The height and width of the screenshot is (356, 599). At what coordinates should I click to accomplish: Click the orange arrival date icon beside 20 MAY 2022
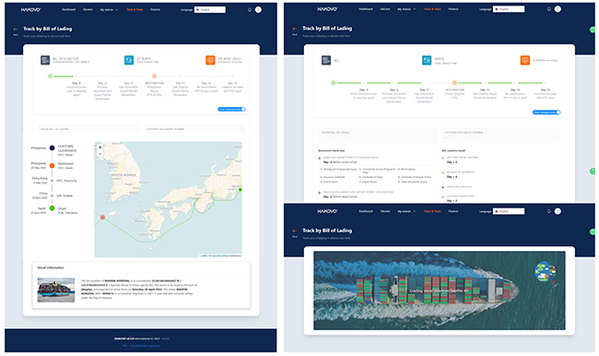click(x=210, y=60)
